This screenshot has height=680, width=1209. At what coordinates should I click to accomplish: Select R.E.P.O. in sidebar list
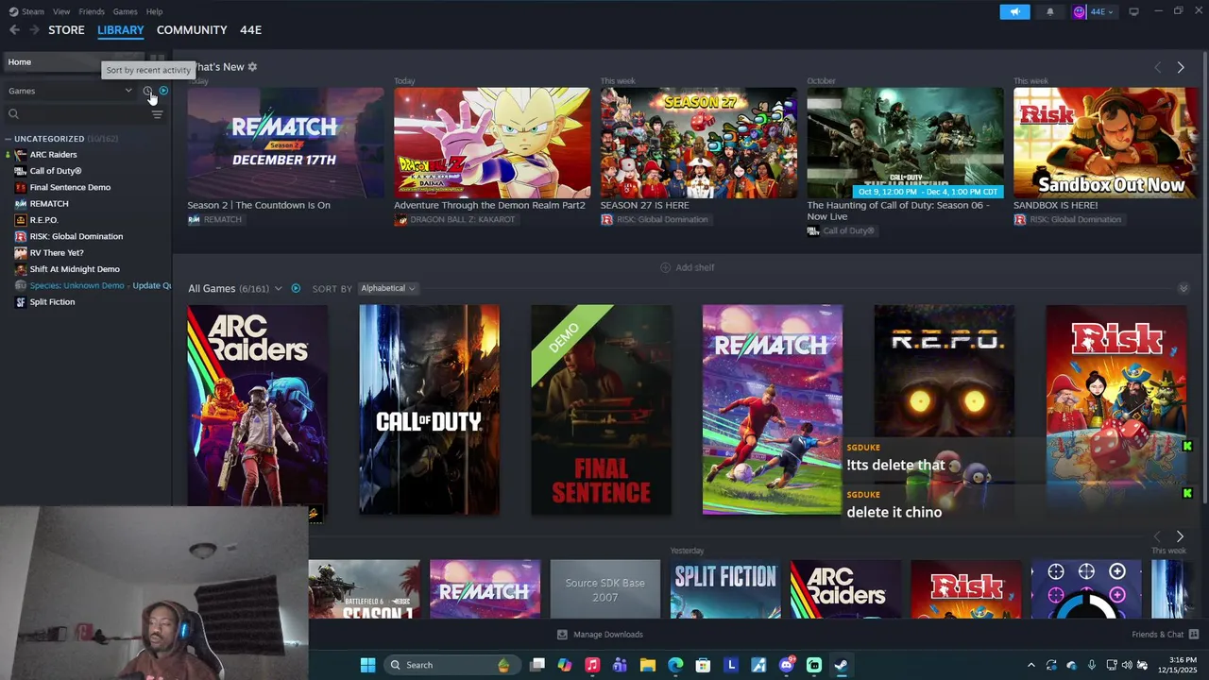click(x=43, y=220)
